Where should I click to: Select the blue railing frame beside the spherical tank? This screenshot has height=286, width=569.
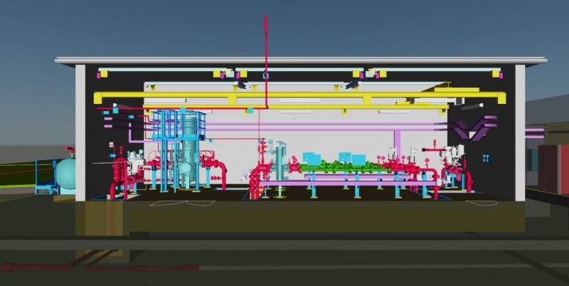[x=44, y=178]
